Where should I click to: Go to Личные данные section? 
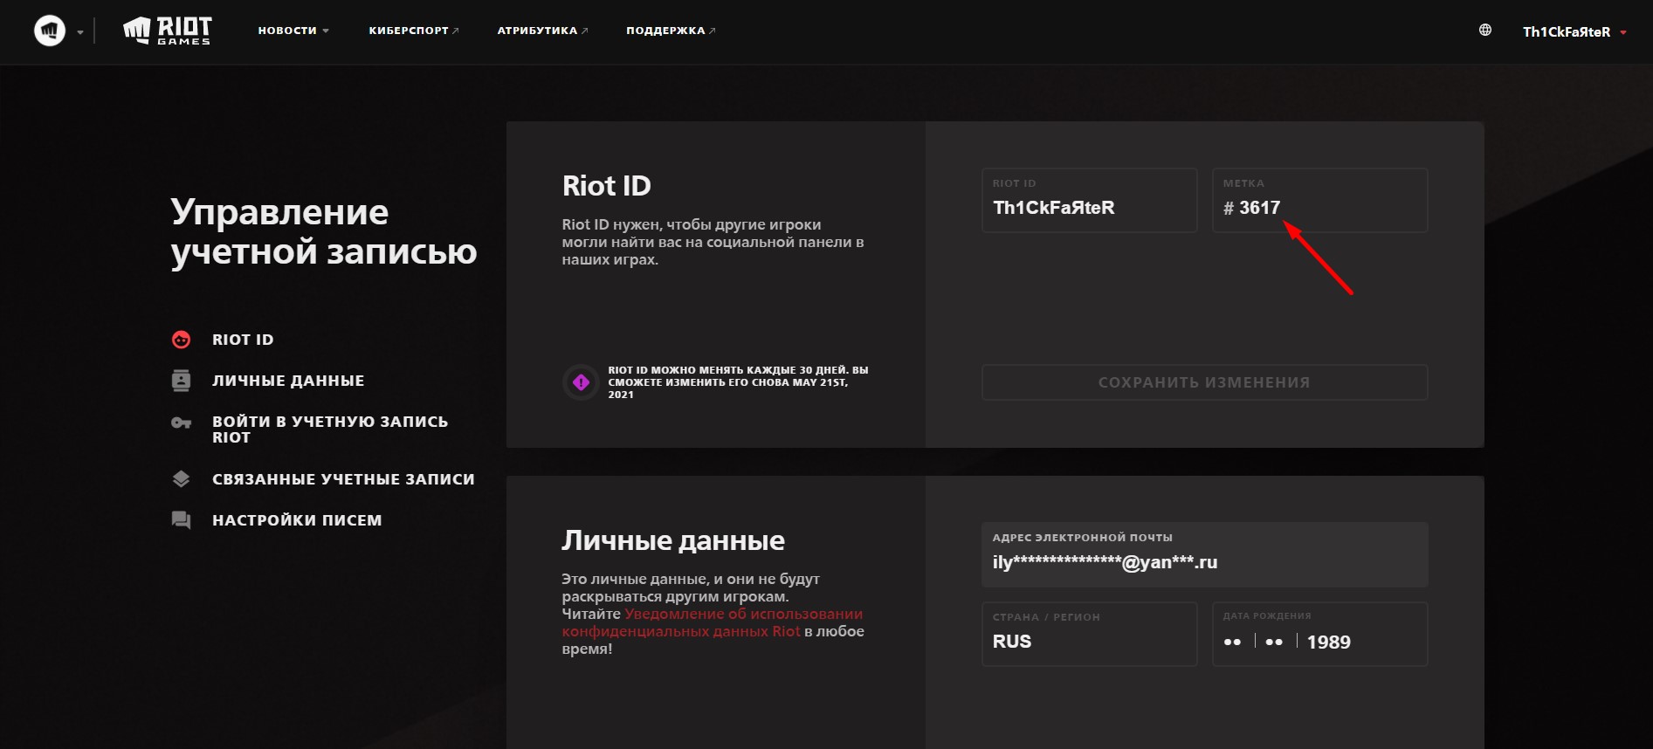(x=288, y=381)
